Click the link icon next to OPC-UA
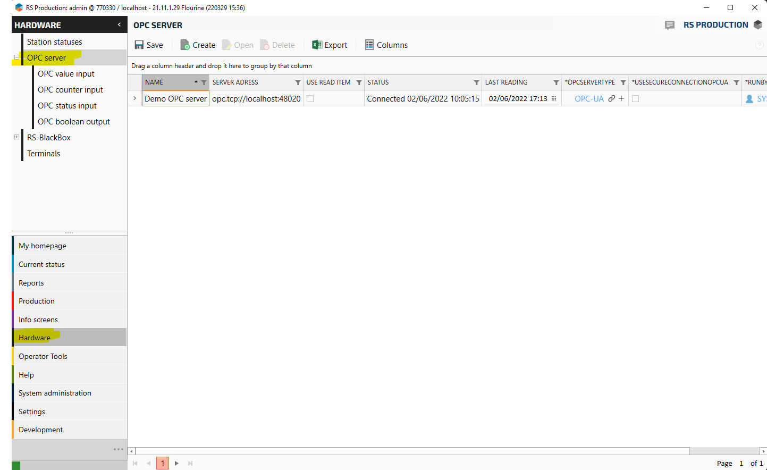Viewport: 767px width, 470px height. (x=612, y=98)
